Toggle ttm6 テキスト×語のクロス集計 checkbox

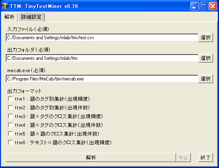10,142
